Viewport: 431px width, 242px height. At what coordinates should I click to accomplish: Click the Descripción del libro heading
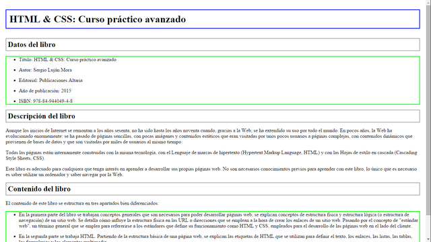point(213,116)
